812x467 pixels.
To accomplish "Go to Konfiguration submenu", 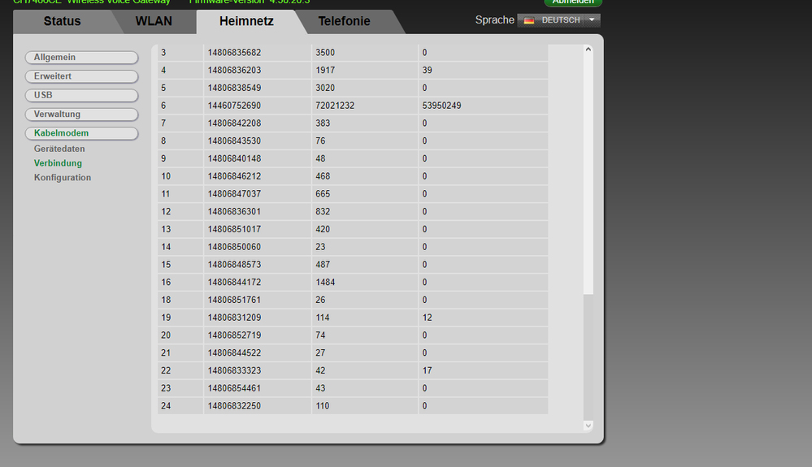I will pos(63,177).
